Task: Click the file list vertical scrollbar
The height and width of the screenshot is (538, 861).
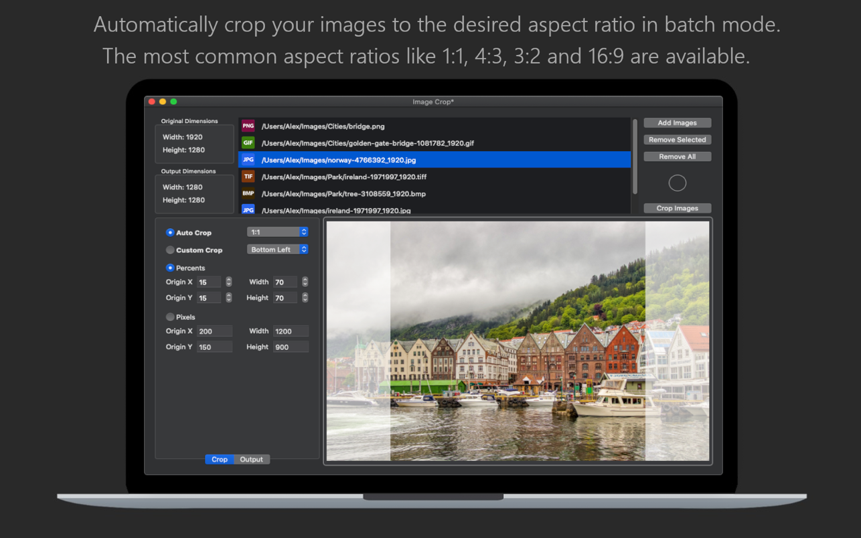Action: tap(634, 155)
